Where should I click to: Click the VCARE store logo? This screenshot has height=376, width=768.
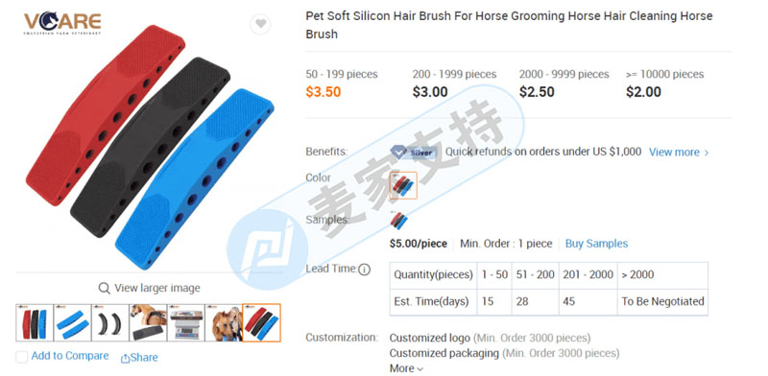click(62, 23)
